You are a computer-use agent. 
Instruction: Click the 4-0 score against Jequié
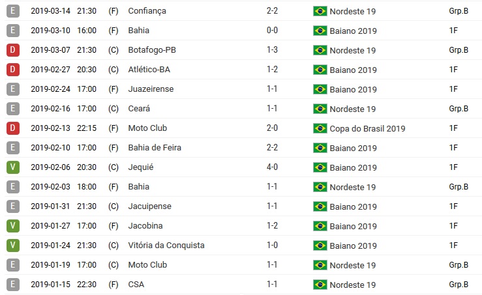(273, 167)
